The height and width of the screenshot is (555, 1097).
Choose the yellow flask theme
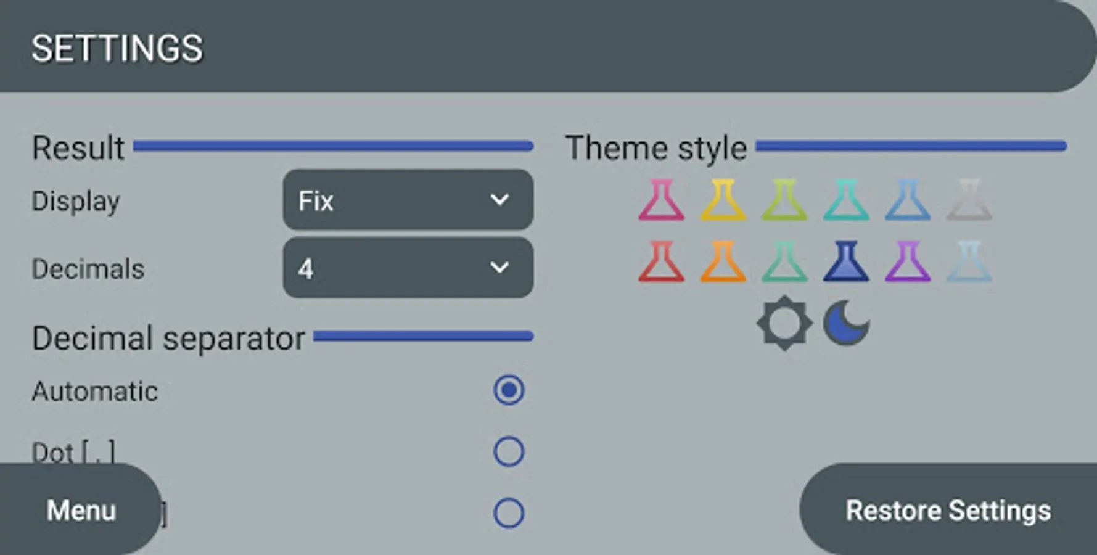click(723, 200)
